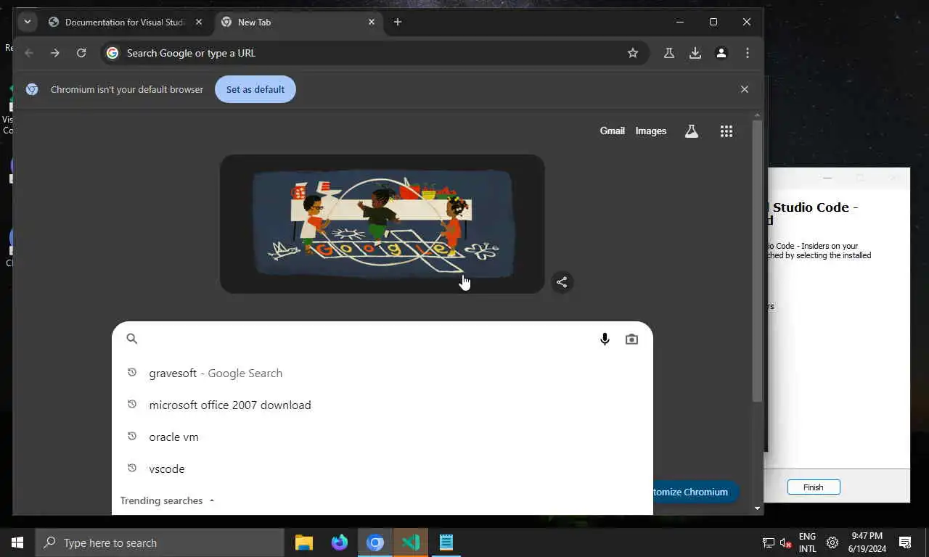Open the Gmail link
Image resolution: width=929 pixels, height=557 pixels.
(613, 131)
